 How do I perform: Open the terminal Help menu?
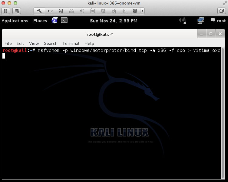89,43
